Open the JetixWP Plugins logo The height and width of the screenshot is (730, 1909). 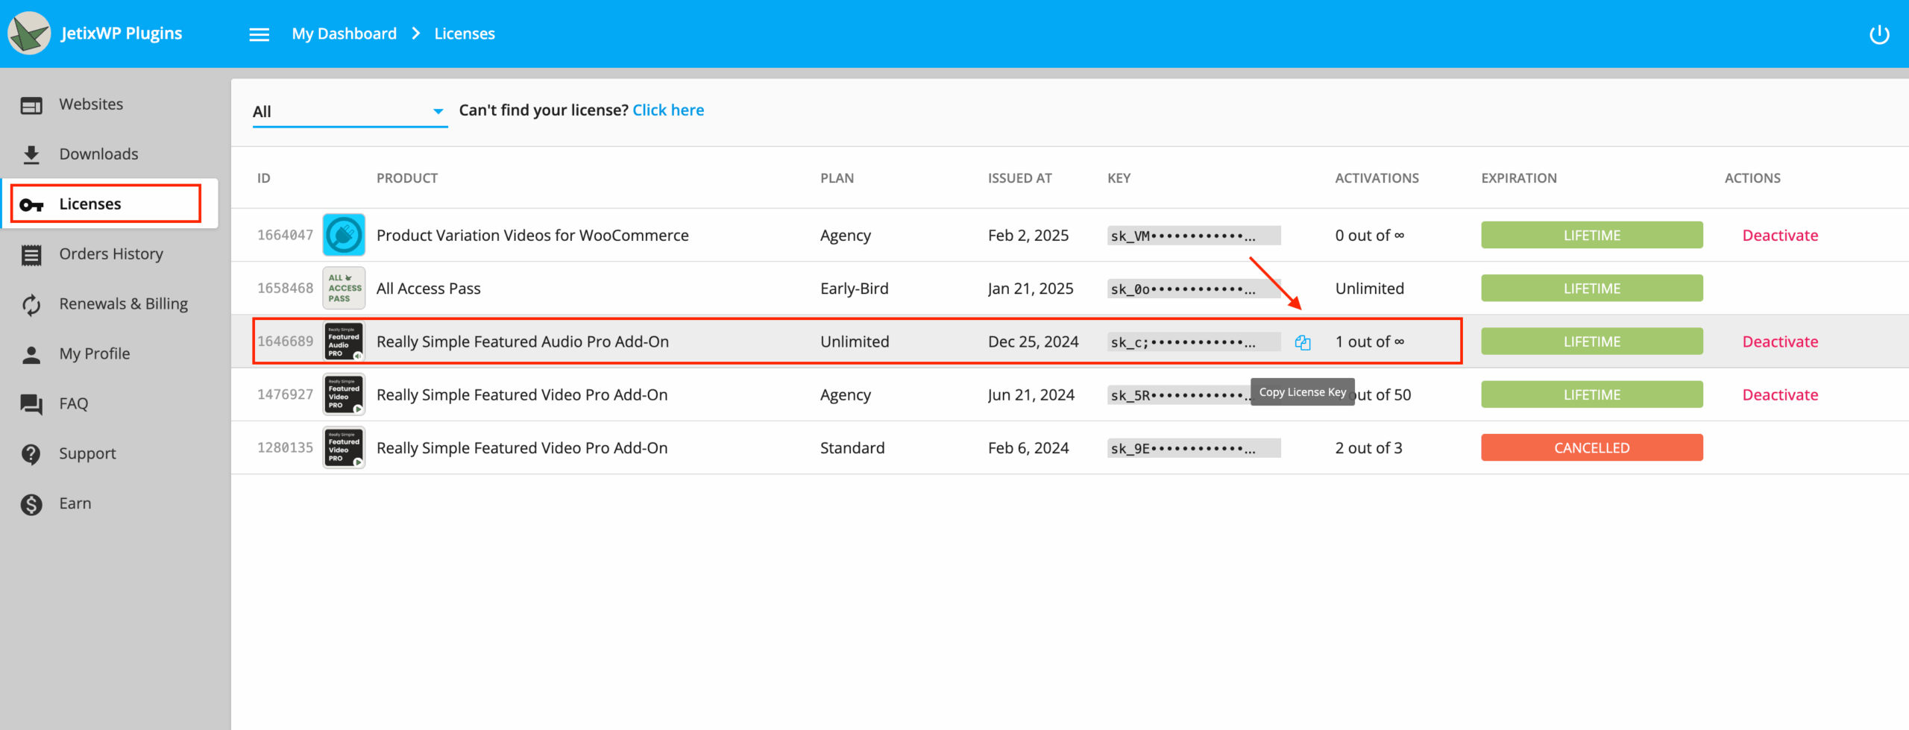click(29, 34)
